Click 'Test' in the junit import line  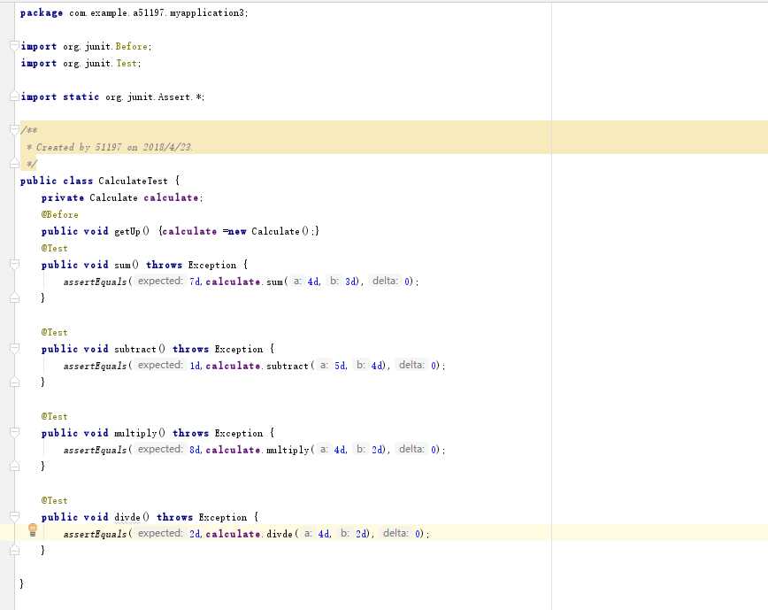[127, 63]
